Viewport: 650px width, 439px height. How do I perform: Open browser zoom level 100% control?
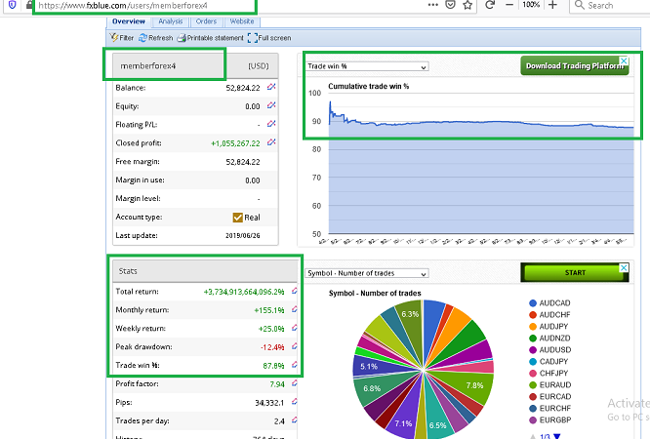[x=530, y=6]
